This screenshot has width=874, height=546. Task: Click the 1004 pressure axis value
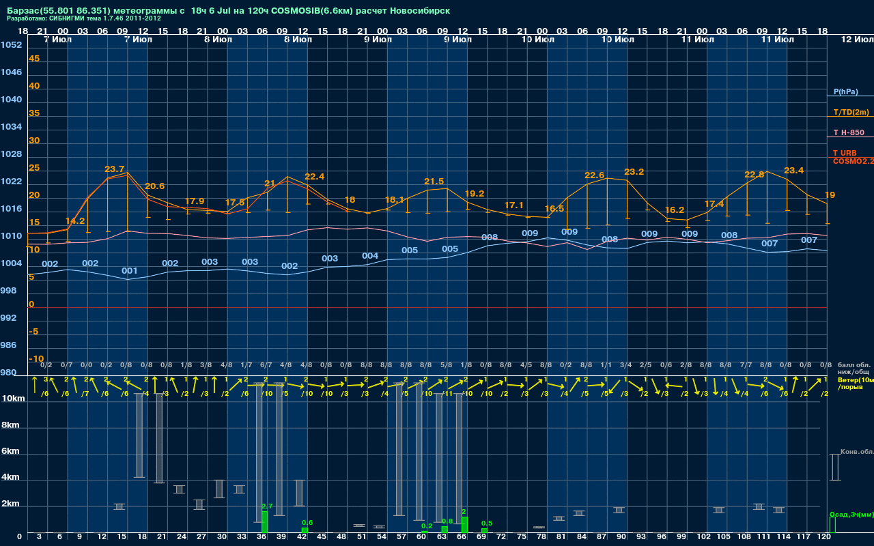11,263
